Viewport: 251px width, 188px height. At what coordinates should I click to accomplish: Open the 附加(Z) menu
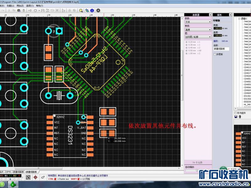coord(20,6)
